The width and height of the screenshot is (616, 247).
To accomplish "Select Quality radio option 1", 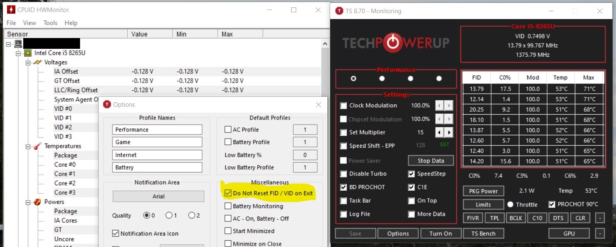I will click(x=169, y=215).
